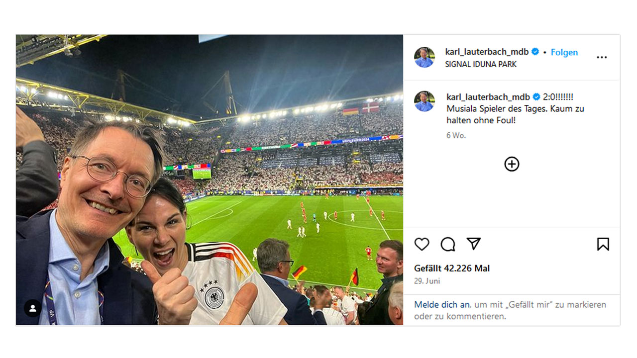Screen dimensions: 637x358
Task: Open profile avatar in post header
Action: click(x=425, y=57)
